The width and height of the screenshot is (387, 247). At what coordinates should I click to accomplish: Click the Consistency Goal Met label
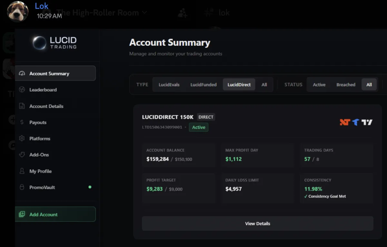tap(327, 196)
